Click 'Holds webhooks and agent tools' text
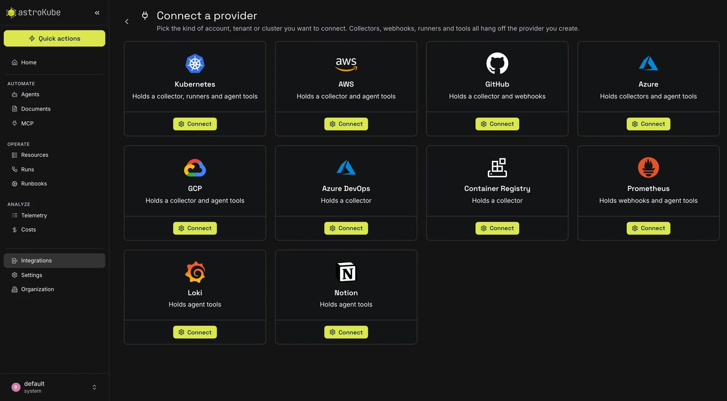 coord(648,200)
